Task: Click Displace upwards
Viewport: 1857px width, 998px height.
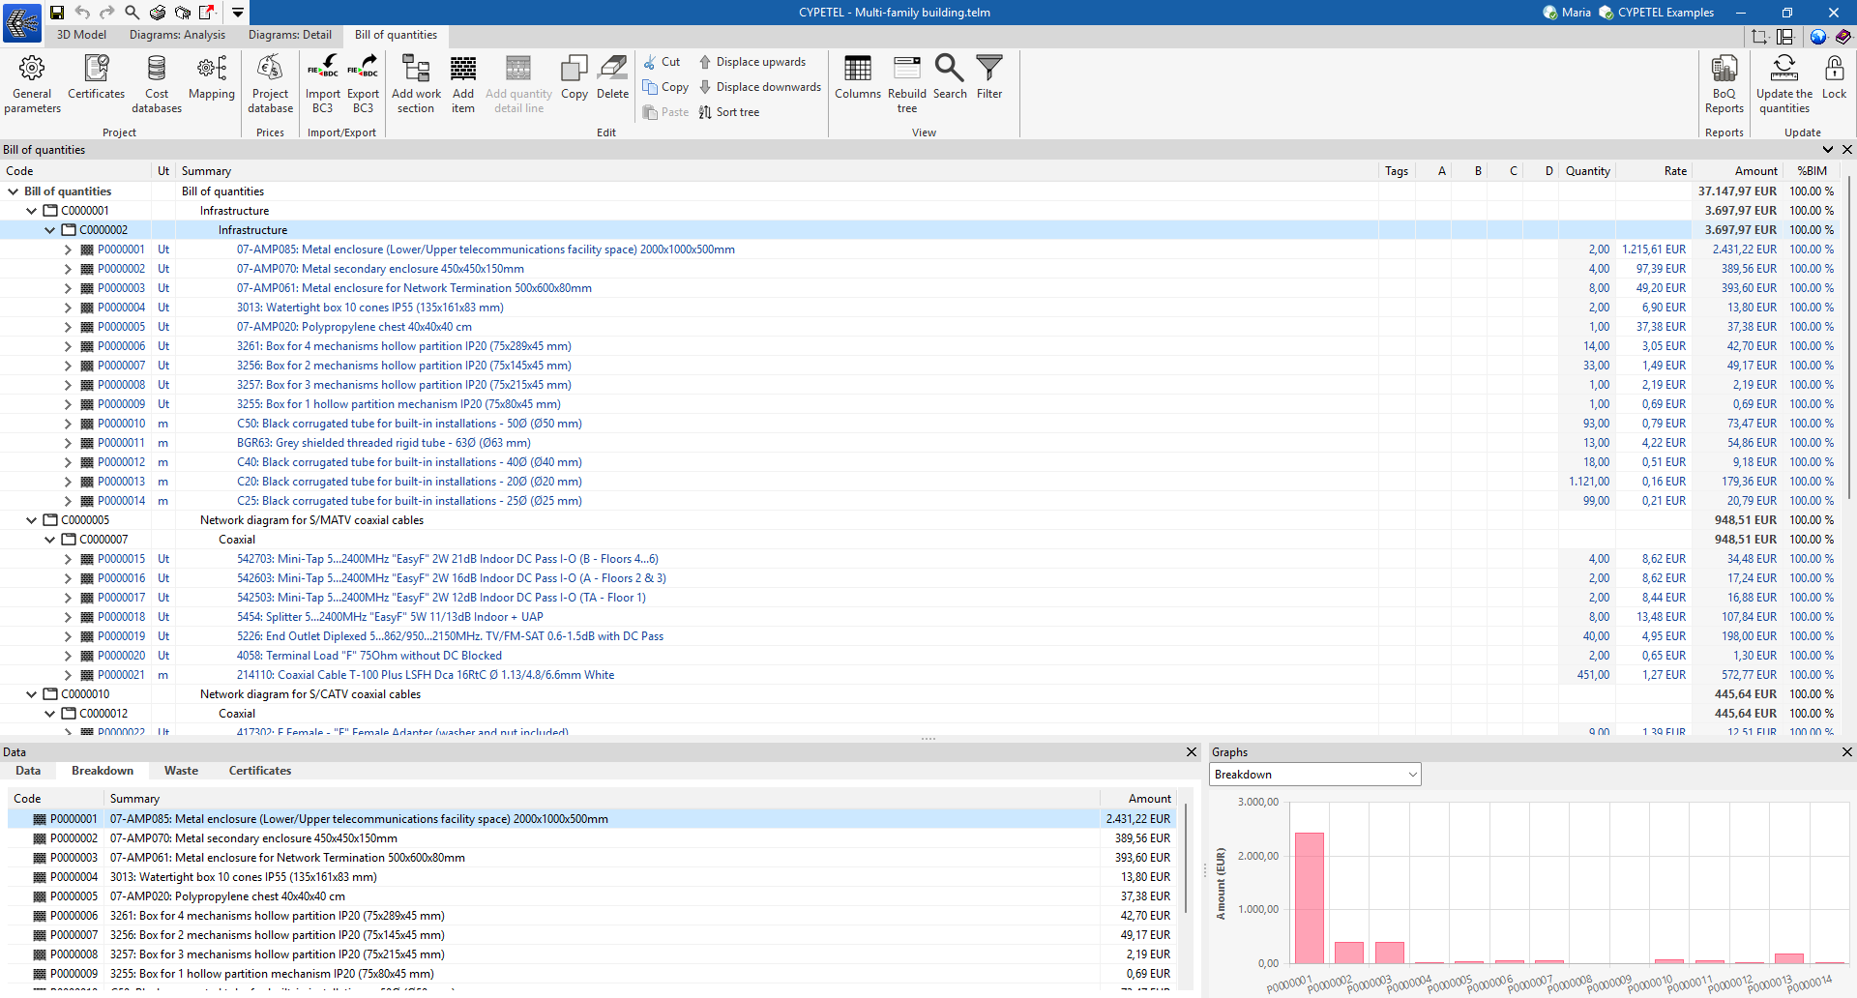Action: 752,62
